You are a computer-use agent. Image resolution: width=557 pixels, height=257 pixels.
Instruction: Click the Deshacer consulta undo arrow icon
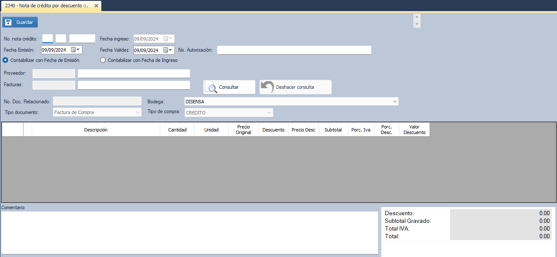point(267,87)
